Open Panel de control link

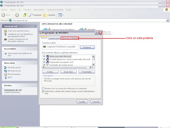click(x=14, y=67)
